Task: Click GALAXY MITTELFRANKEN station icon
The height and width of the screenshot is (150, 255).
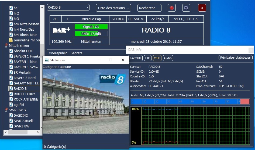Action: coord(11,83)
